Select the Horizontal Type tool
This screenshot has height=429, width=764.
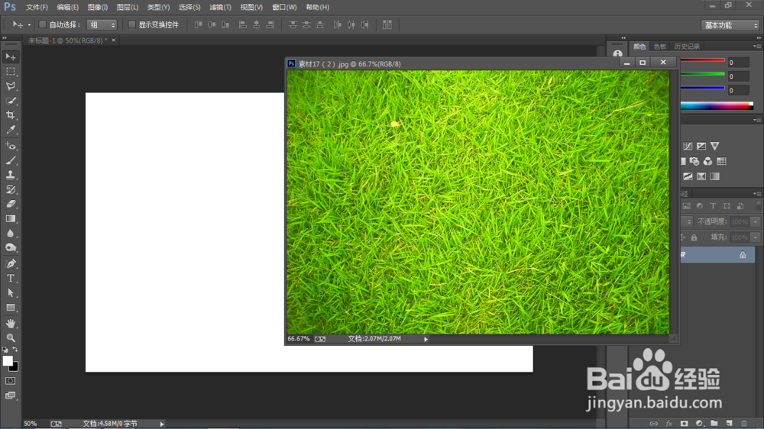tap(10, 278)
